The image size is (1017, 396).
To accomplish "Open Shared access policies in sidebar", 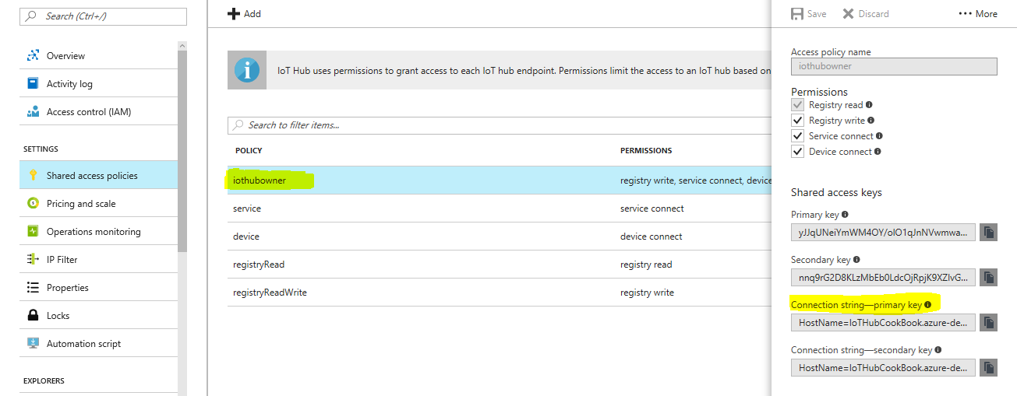I will 92,176.
